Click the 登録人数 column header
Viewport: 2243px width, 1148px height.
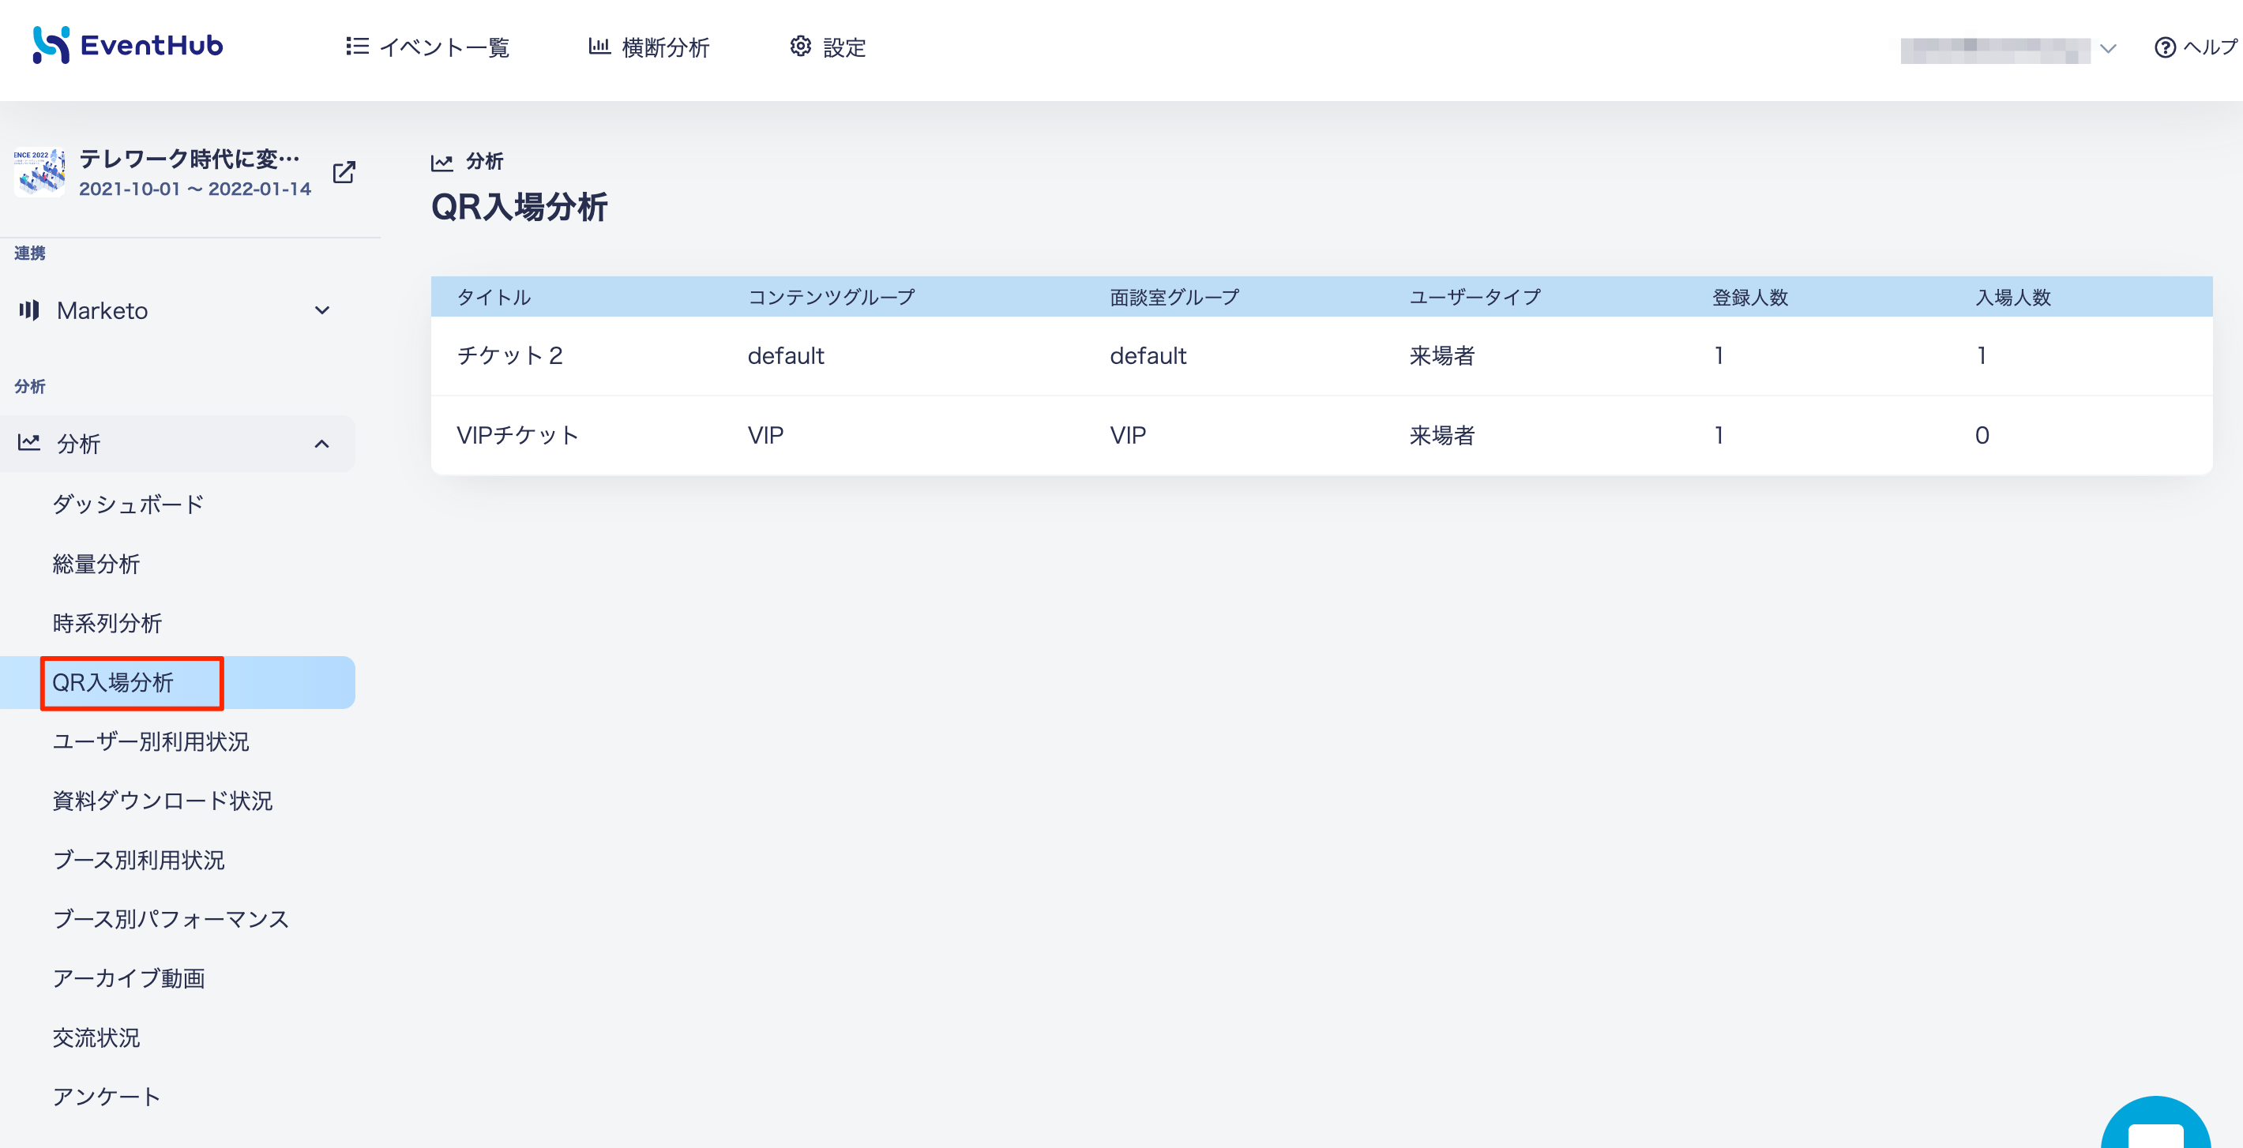(x=1750, y=298)
